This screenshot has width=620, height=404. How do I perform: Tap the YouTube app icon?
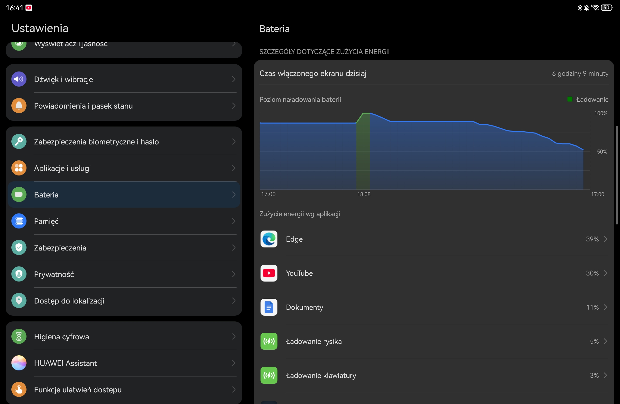click(x=269, y=273)
